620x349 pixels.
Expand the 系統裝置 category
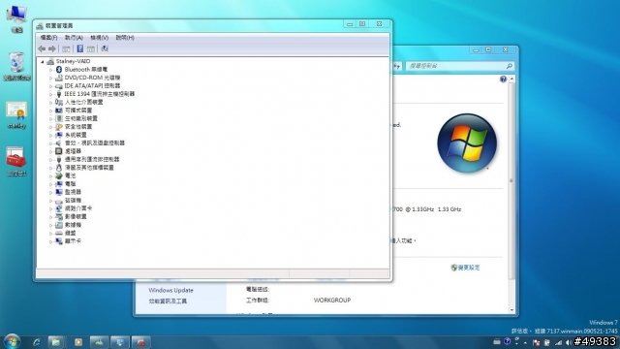pyautogui.click(x=50, y=135)
